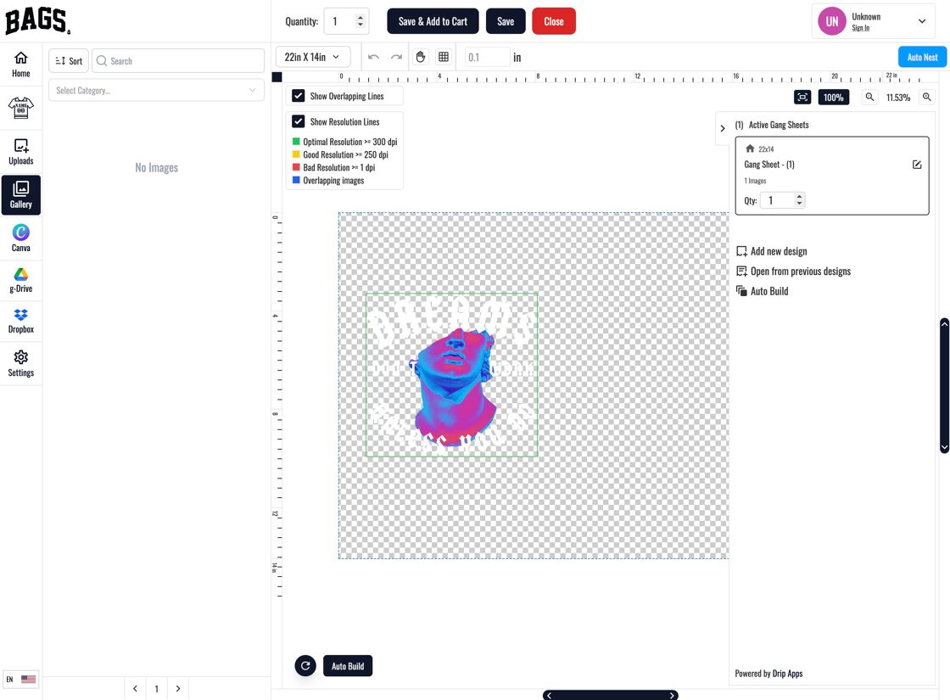Collapse the Active Gang Sheets panel chevron
This screenshot has width=950, height=700.
[x=722, y=128]
